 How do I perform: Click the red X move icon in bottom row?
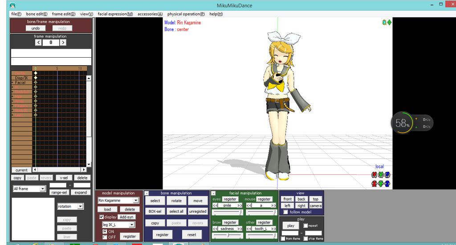pos(374,184)
